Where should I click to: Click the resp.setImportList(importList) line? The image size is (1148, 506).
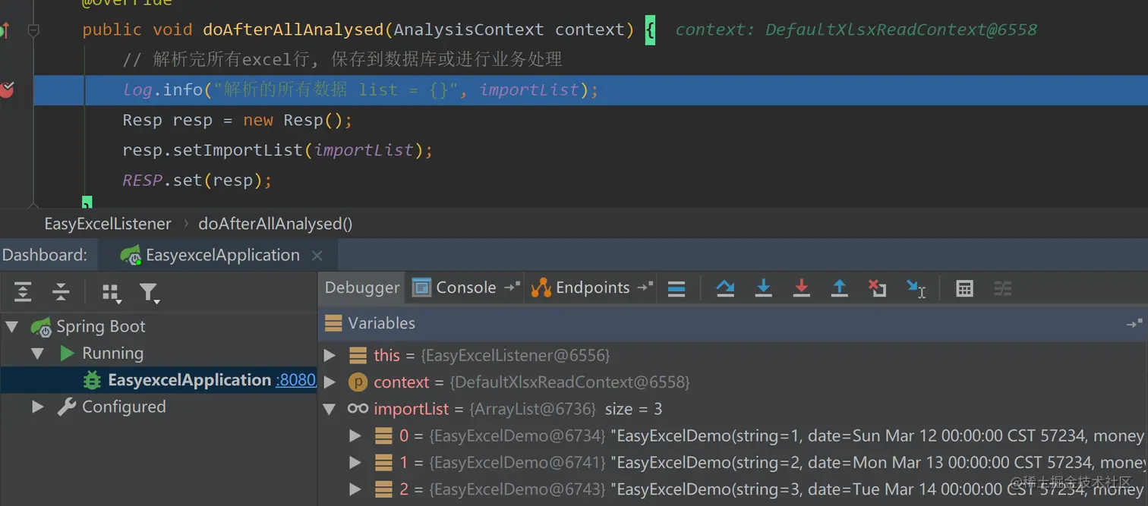point(277,150)
